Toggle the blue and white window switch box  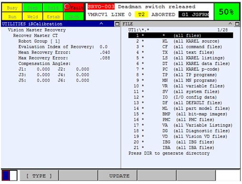10,175
